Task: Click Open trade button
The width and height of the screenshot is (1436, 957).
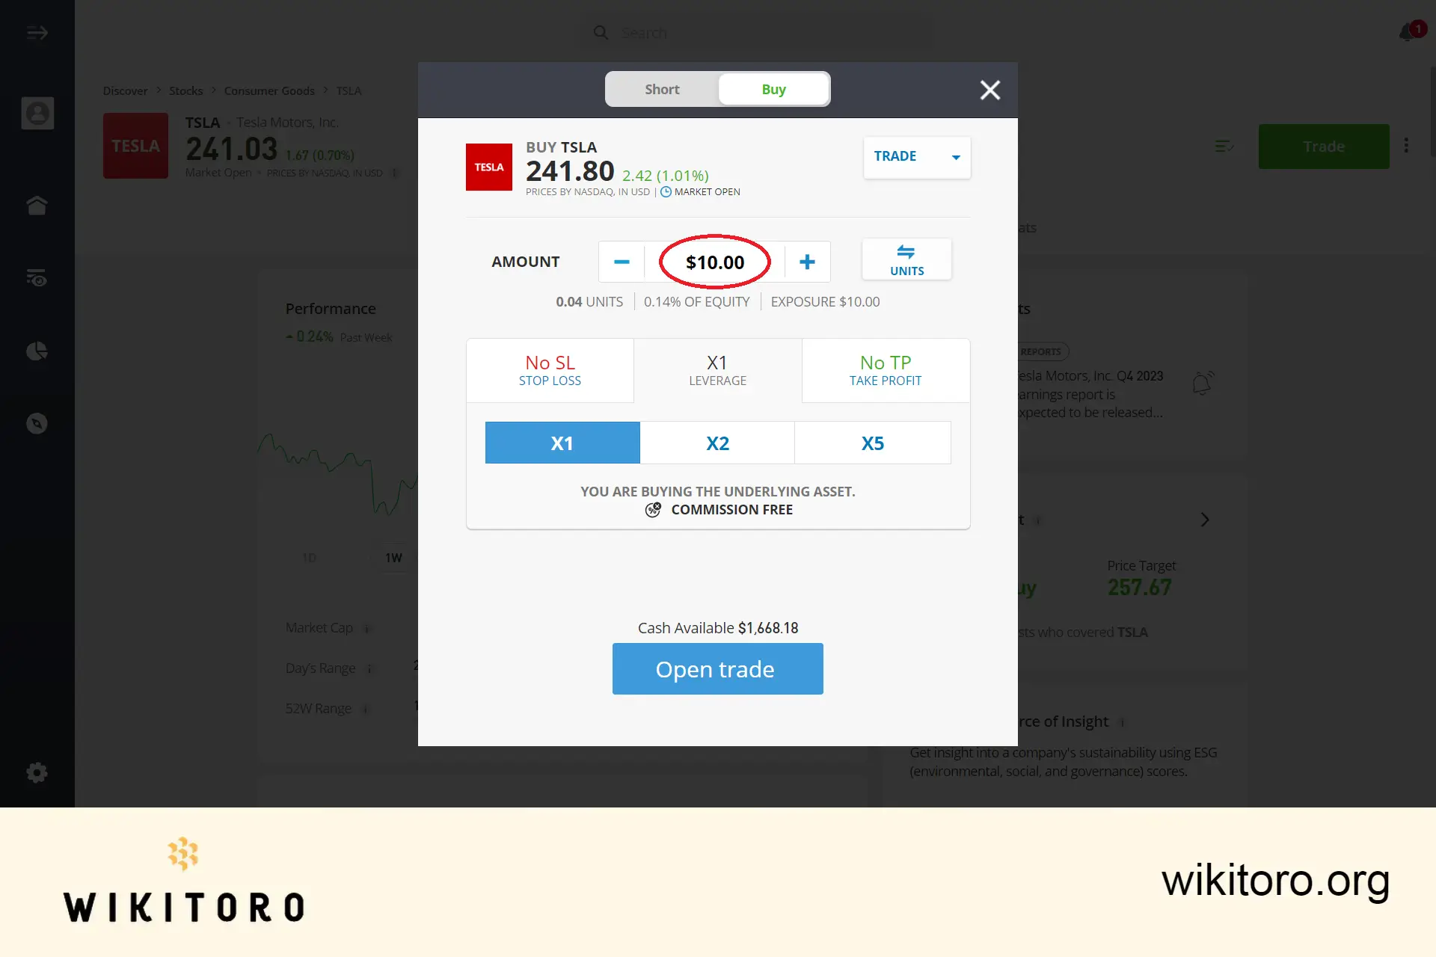Action: pyautogui.click(x=717, y=668)
